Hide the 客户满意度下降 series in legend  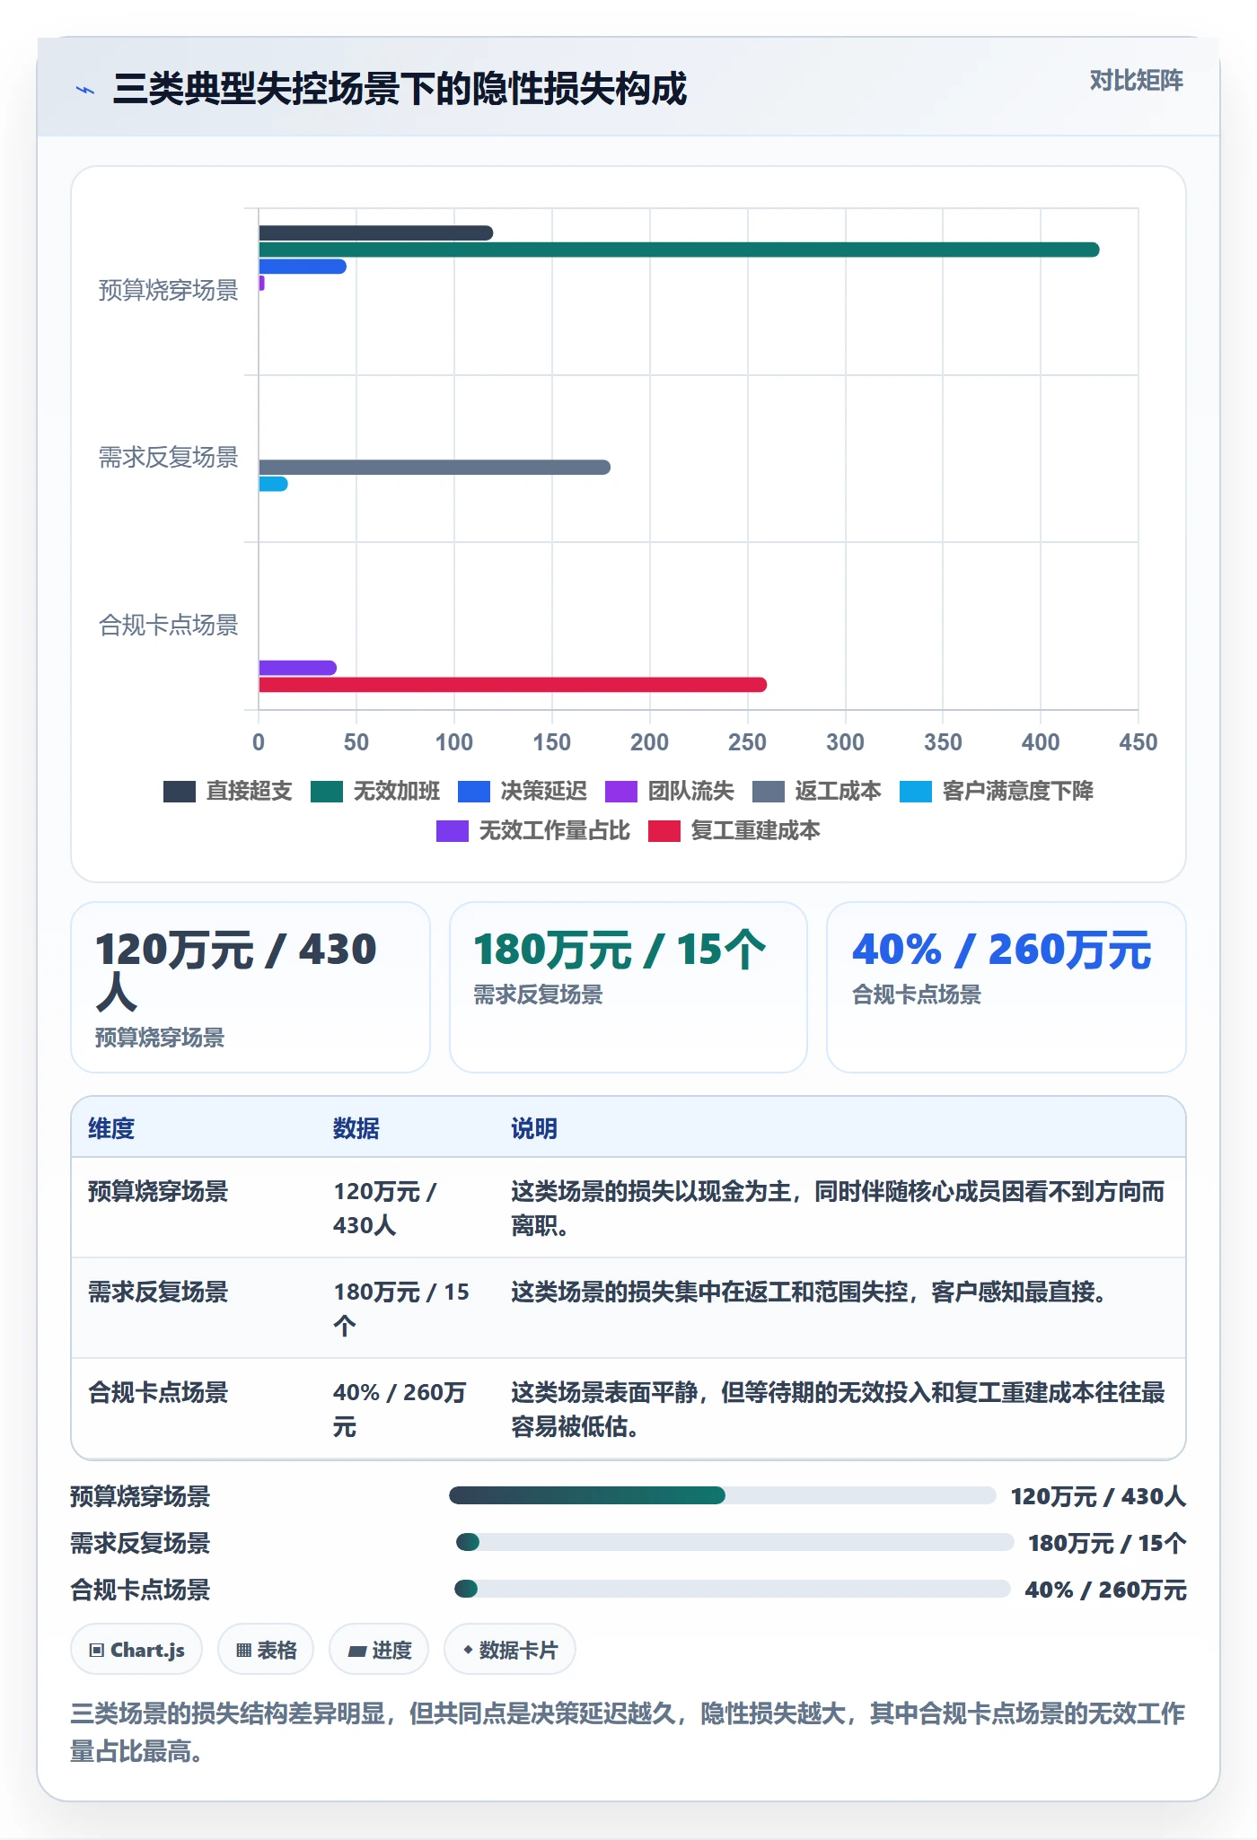pos(997,791)
